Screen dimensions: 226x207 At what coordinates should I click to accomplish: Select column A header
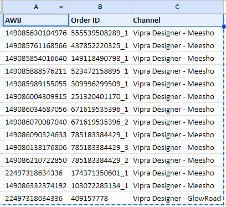coord(36,7)
